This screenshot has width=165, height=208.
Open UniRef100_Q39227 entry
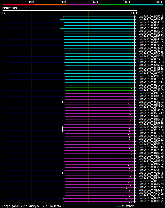(x=151, y=45)
